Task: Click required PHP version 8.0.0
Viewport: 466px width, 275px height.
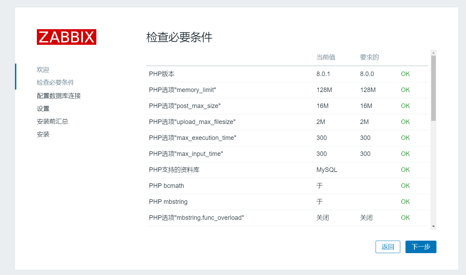Action: click(x=367, y=74)
